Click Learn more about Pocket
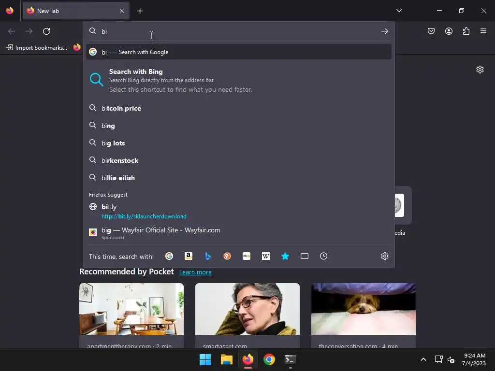This screenshot has width=495, height=371. (195, 272)
